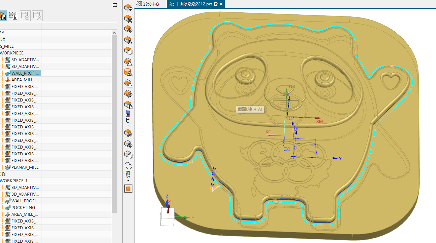
Task: Click the window-with-plus icon above the navigator
Action: (x=25, y=16)
